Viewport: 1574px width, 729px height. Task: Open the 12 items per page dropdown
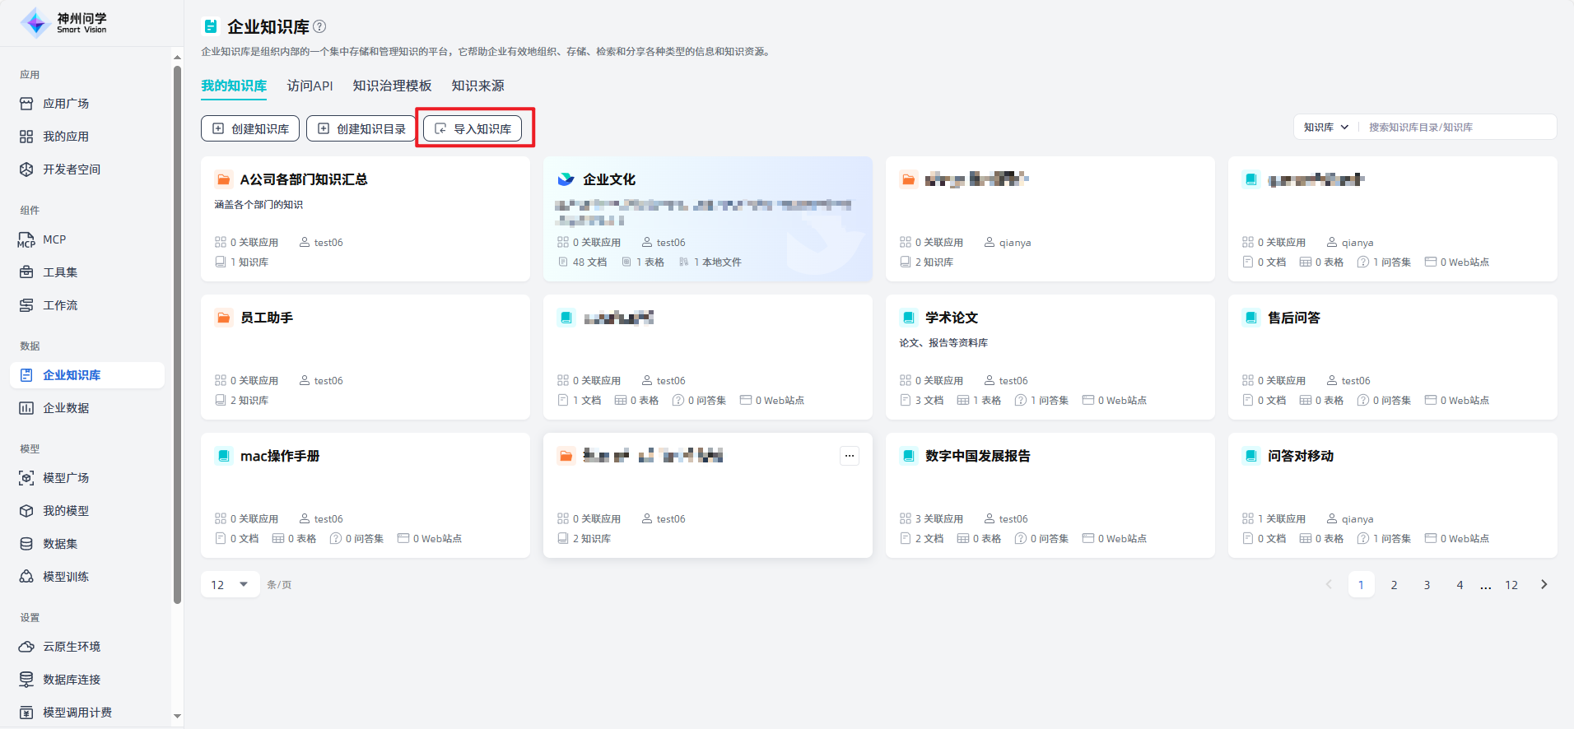click(x=230, y=585)
